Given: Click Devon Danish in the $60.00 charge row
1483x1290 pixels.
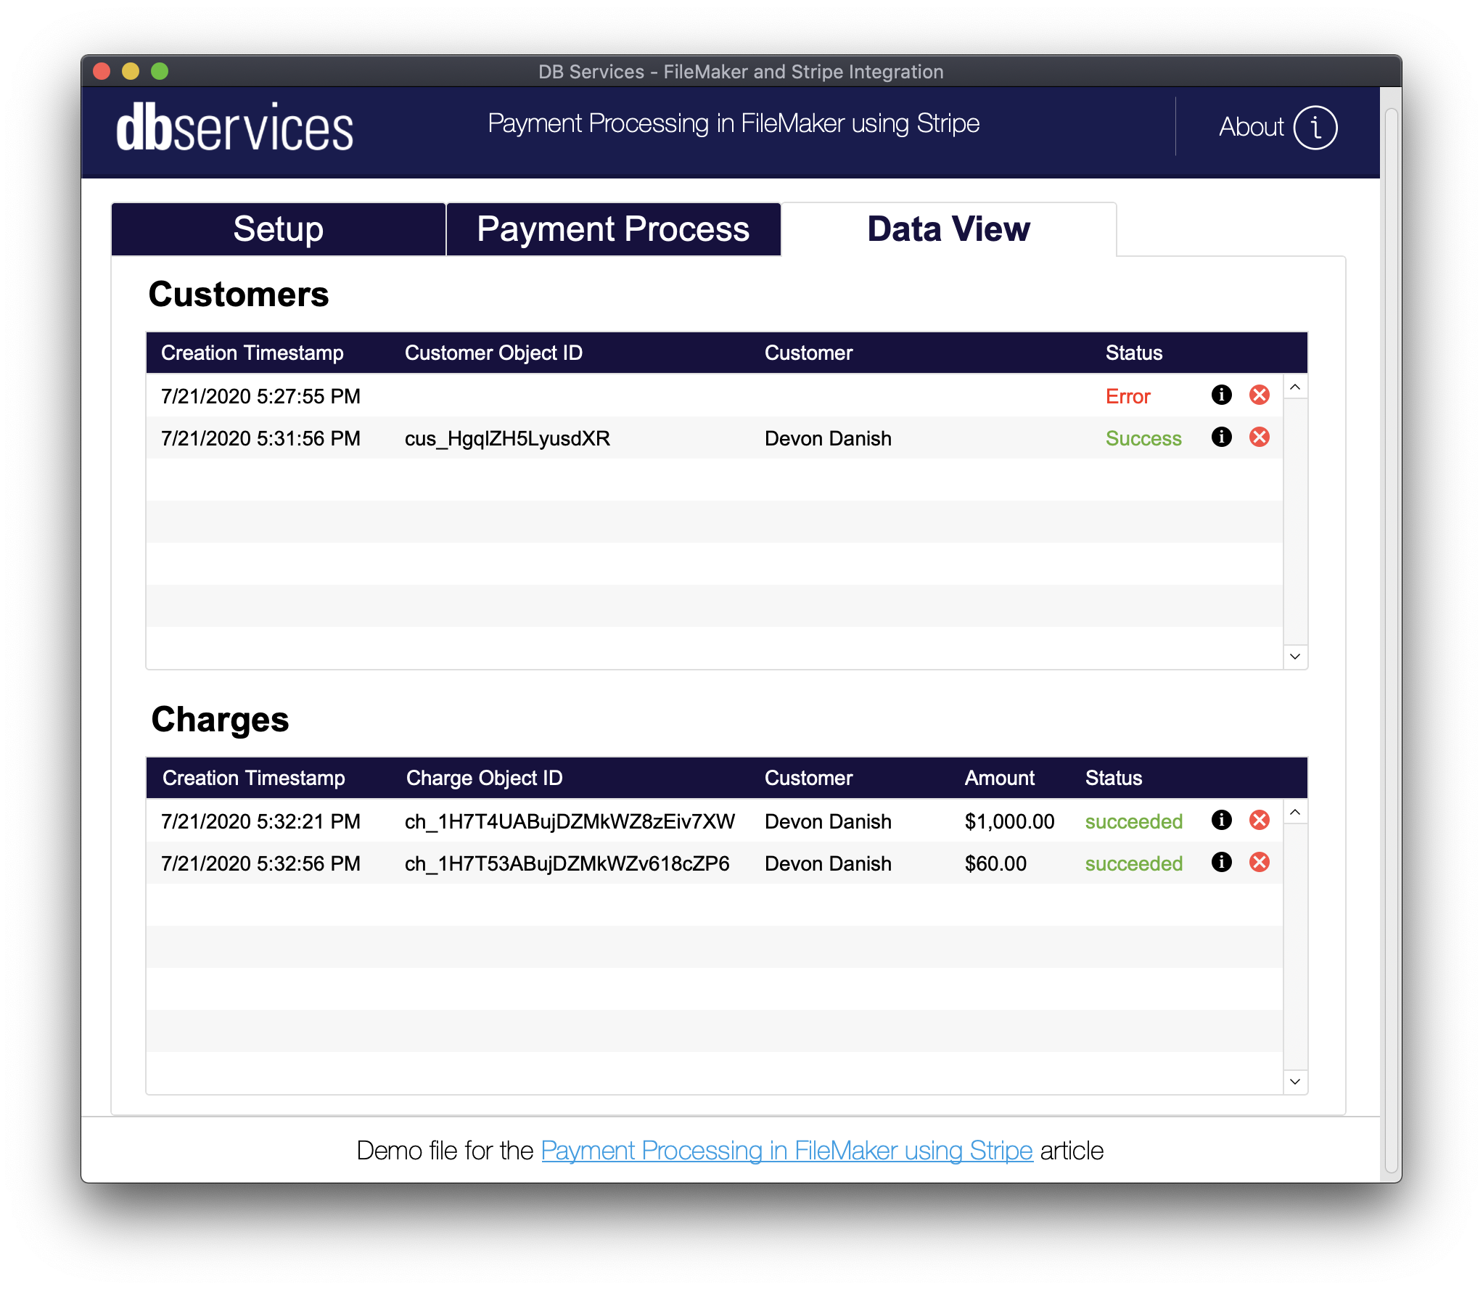Looking at the screenshot, I should [x=828, y=863].
